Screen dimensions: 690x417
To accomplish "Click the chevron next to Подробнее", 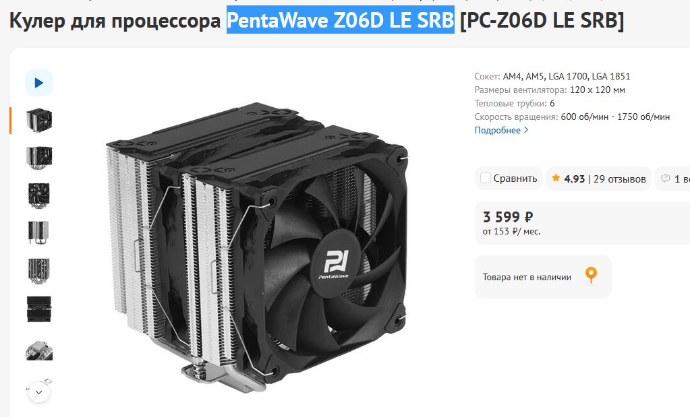I will [526, 130].
